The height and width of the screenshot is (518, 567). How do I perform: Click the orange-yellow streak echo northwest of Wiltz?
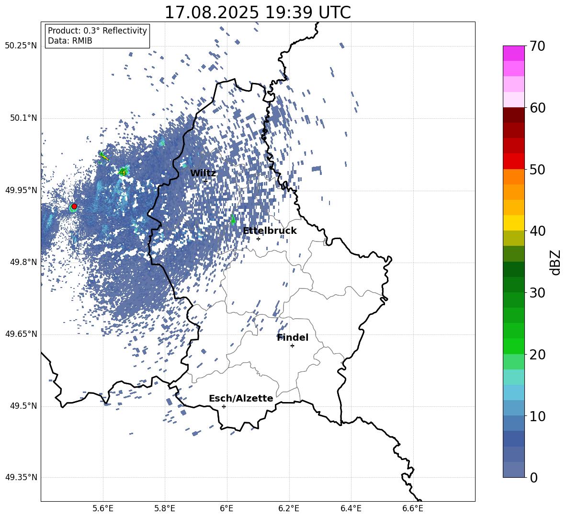click(x=104, y=157)
